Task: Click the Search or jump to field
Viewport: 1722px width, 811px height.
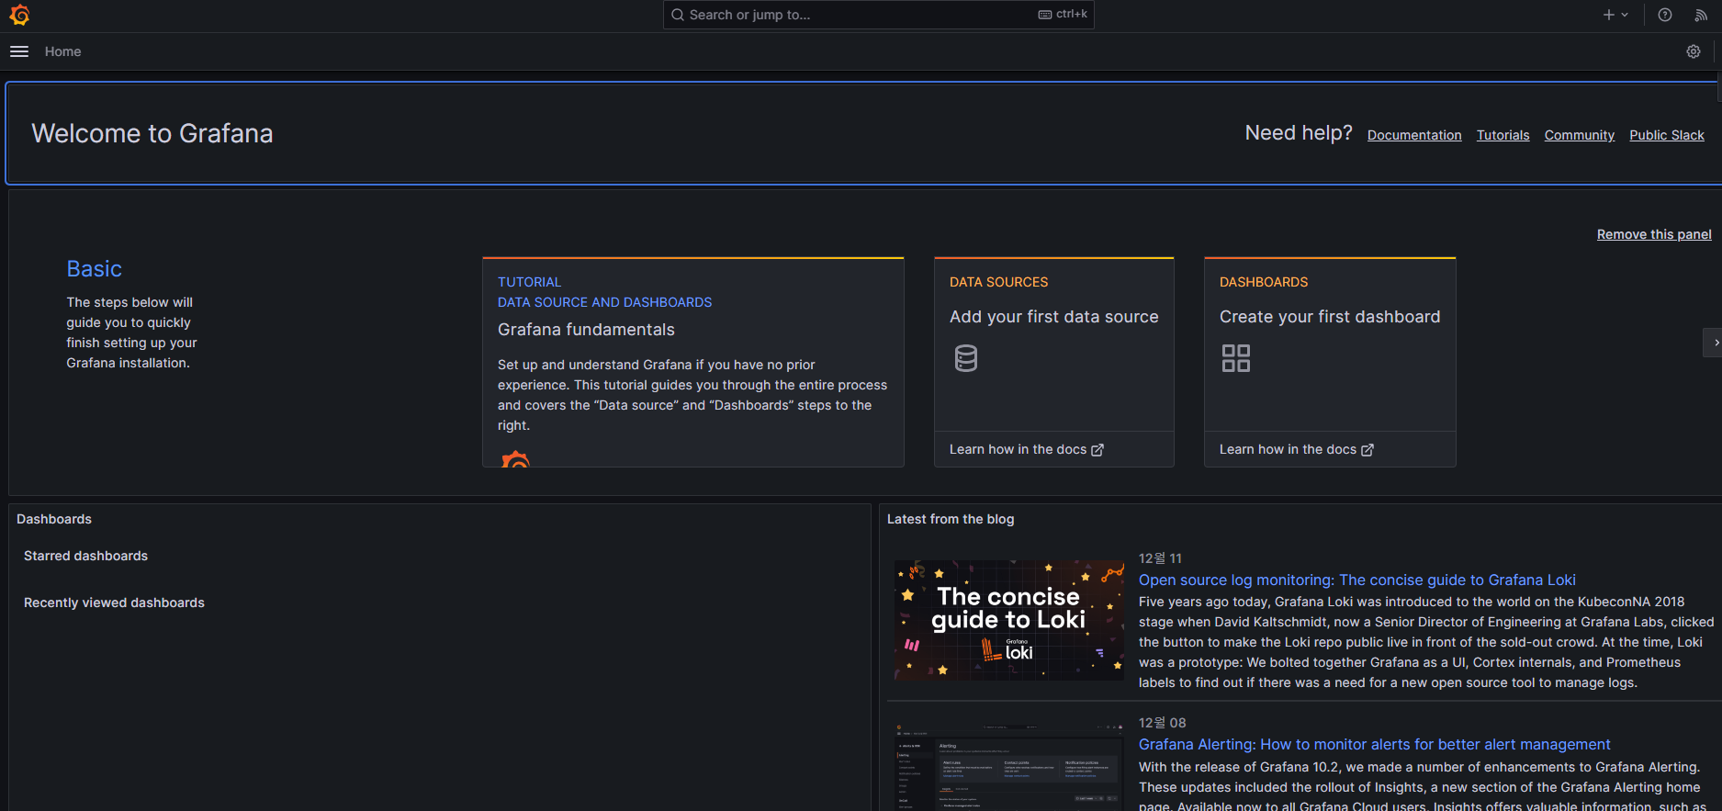Action: click(x=878, y=15)
